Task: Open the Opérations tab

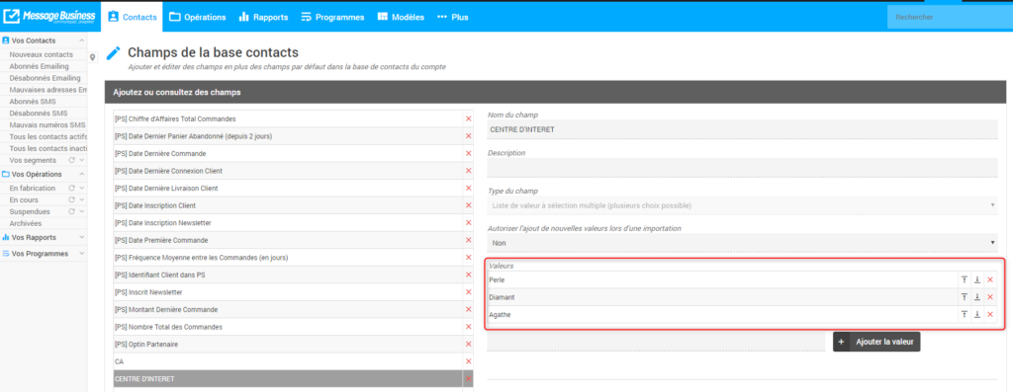Action: coord(198,18)
